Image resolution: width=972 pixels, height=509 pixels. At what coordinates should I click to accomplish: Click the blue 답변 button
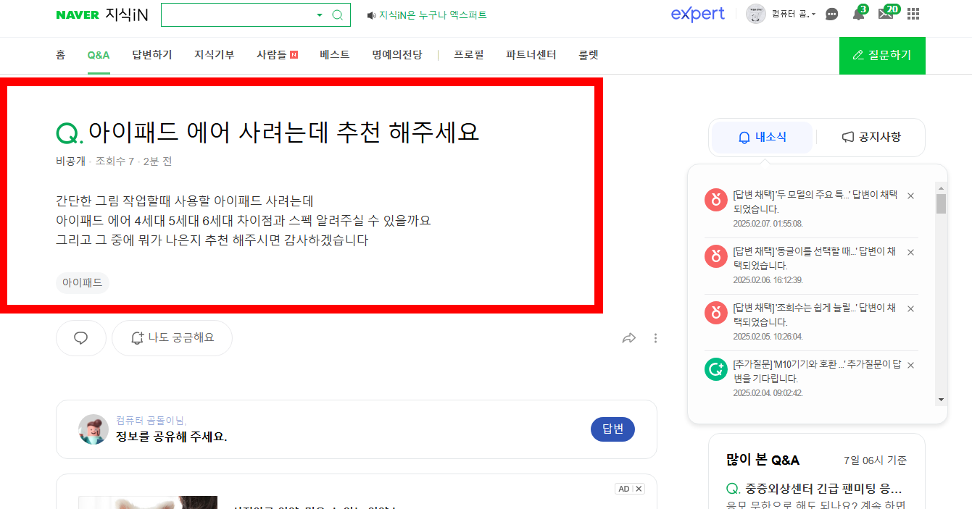point(612,429)
